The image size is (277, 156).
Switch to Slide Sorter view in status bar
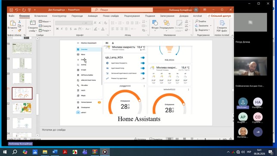click(x=177, y=139)
